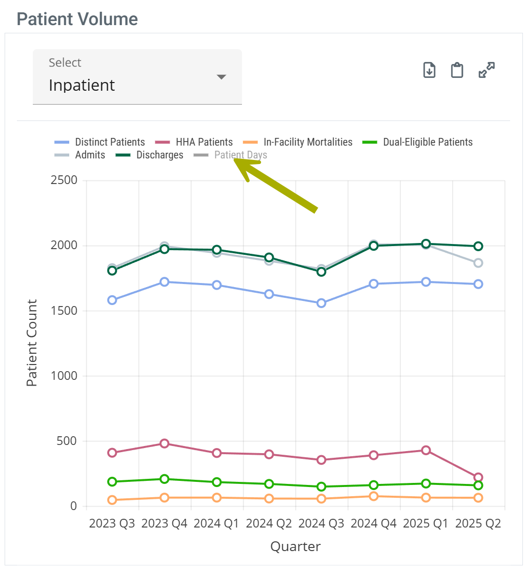Copy chart to clipboard
The image size is (526, 568).
pos(457,70)
